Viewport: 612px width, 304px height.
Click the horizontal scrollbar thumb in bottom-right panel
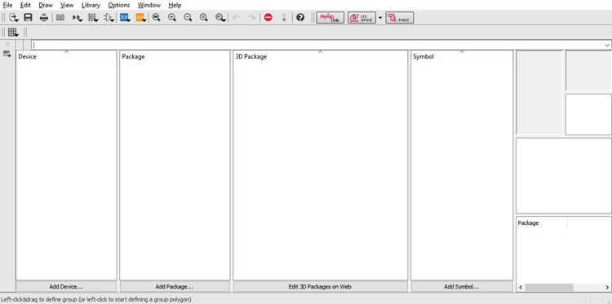549,287
